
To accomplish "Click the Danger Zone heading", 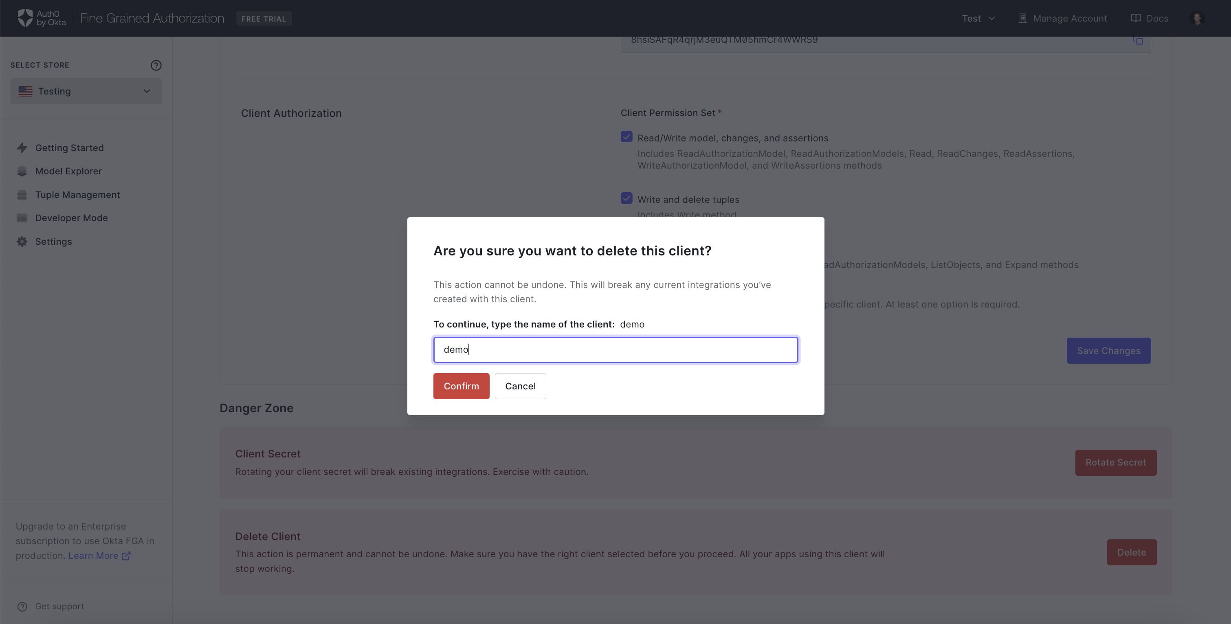I will [257, 408].
